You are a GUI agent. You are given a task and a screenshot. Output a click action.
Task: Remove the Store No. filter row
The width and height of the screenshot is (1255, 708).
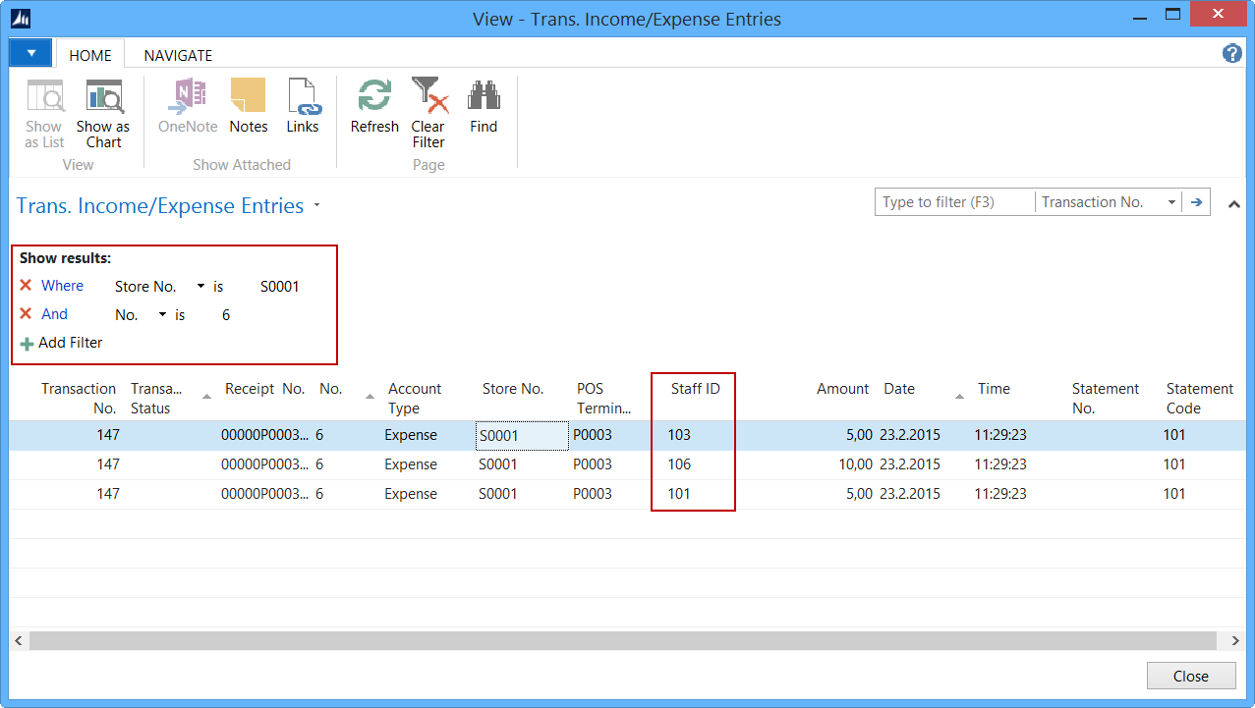(x=27, y=286)
